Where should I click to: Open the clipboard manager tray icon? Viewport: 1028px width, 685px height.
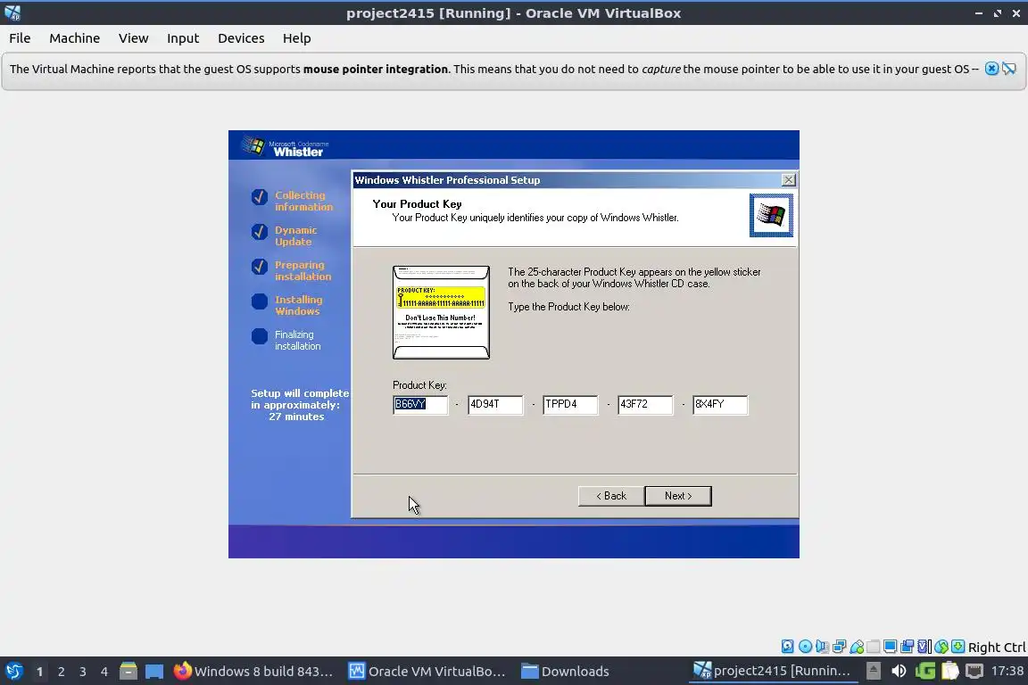pos(950,672)
